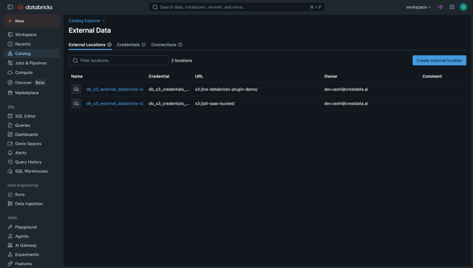Click Create external location button

(439, 60)
